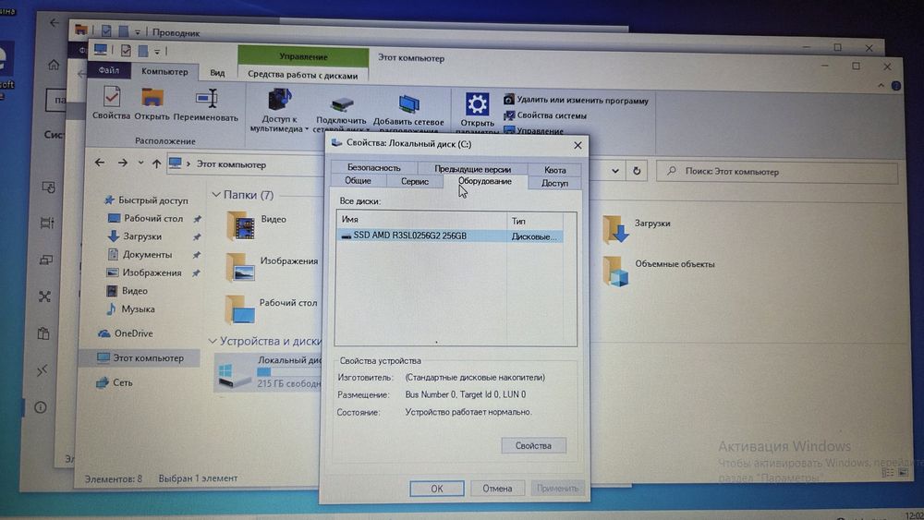Switch to Предыдущие версии tab
Screen dimensions: 924x520
coord(472,169)
